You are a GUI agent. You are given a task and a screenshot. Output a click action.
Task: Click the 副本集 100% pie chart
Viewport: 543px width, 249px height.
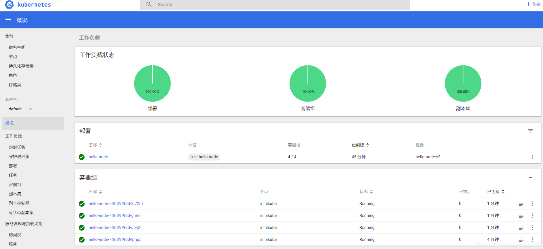click(x=463, y=83)
